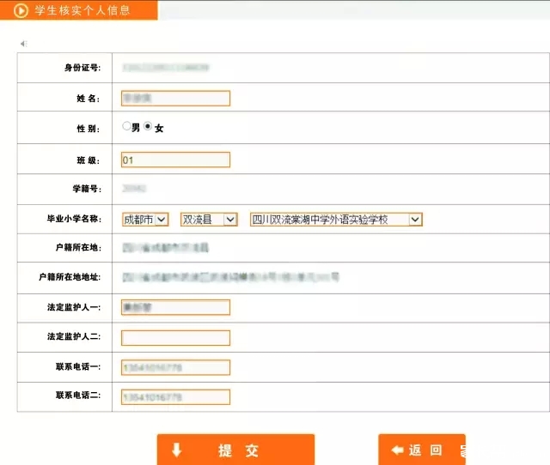Image resolution: width=550 pixels, height=465 pixels.
Task: Click the left arrow icon on 返回 button
Action: pyautogui.click(x=397, y=450)
